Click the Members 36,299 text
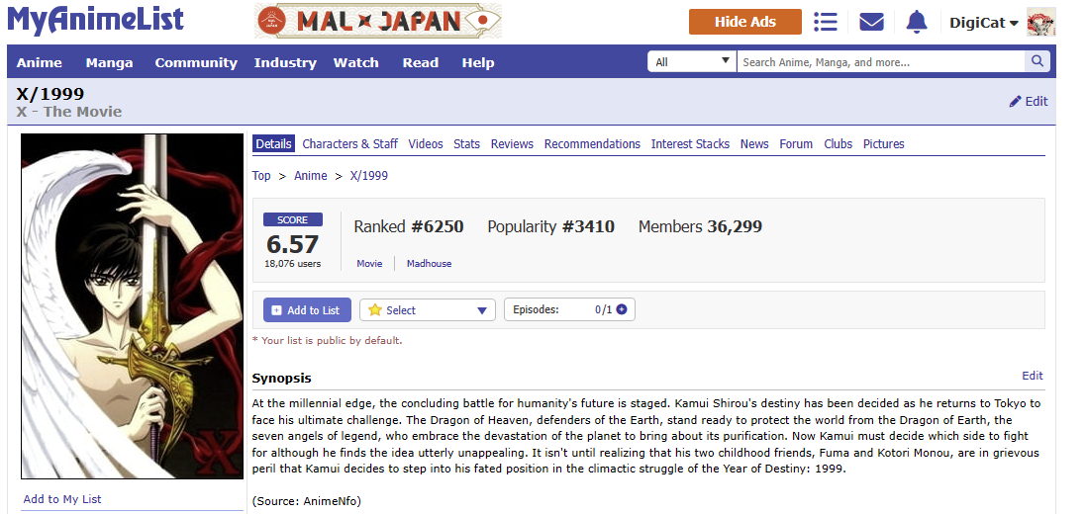The image size is (1086, 514). [700, 226]
